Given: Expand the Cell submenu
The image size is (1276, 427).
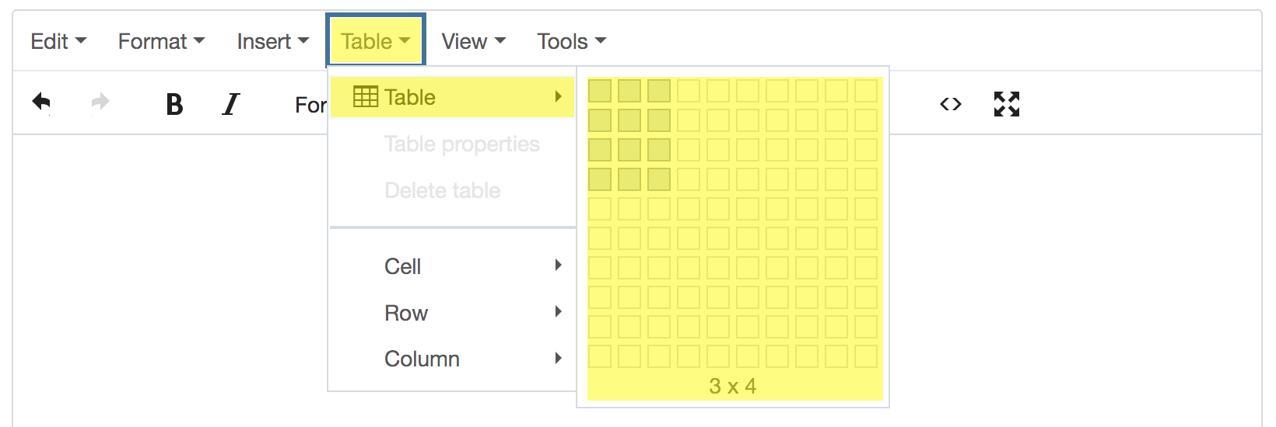Looking at the screenshot, I should (453, 266).
